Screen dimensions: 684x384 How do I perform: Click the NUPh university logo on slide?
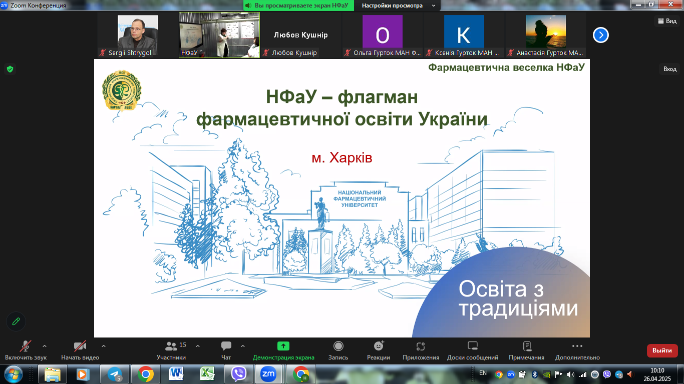click(x=122, y=91)
